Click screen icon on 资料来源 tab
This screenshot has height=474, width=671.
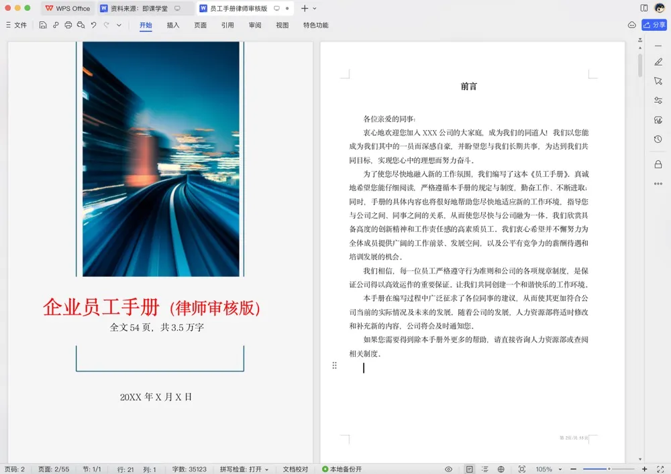(177, 8)
